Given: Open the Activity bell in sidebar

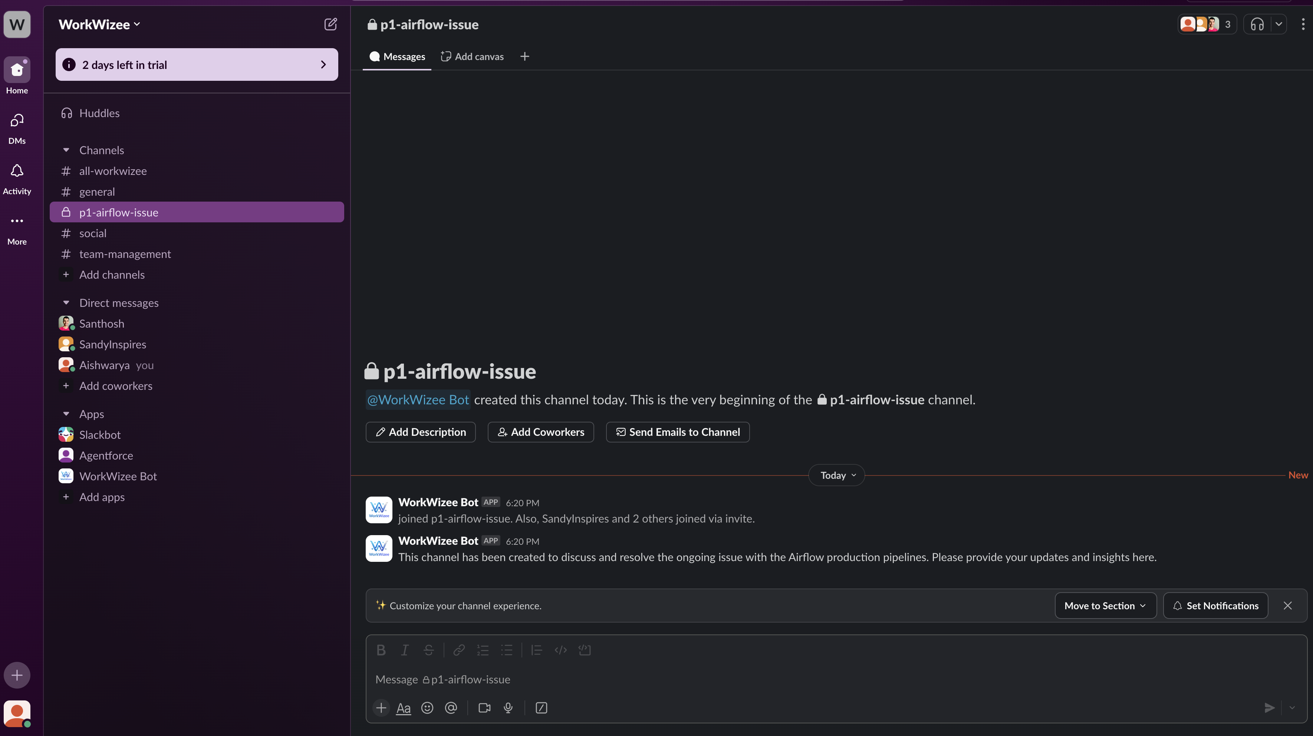Looking at the screenshot, I should click(17, 171).
